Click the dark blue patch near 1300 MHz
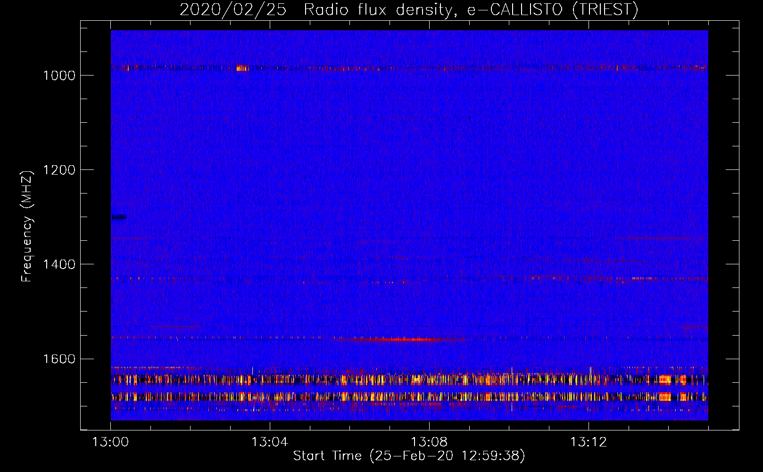 click(119, 217)
